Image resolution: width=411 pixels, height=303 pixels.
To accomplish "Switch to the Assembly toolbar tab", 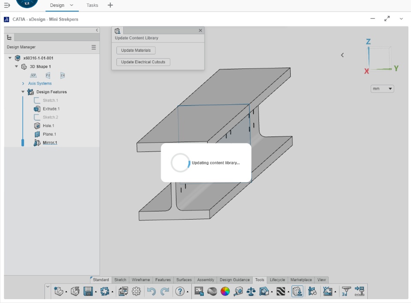I will tap(206, 279).
